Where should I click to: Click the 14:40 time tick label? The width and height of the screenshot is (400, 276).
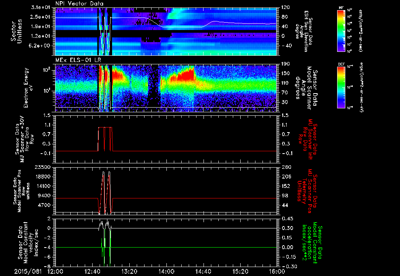point(203,271)
